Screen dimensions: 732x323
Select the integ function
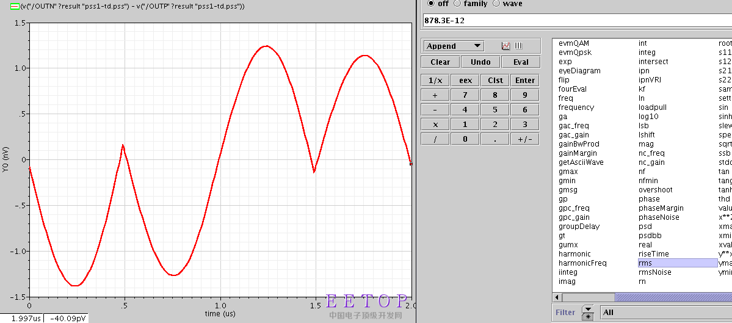(647, 53)
